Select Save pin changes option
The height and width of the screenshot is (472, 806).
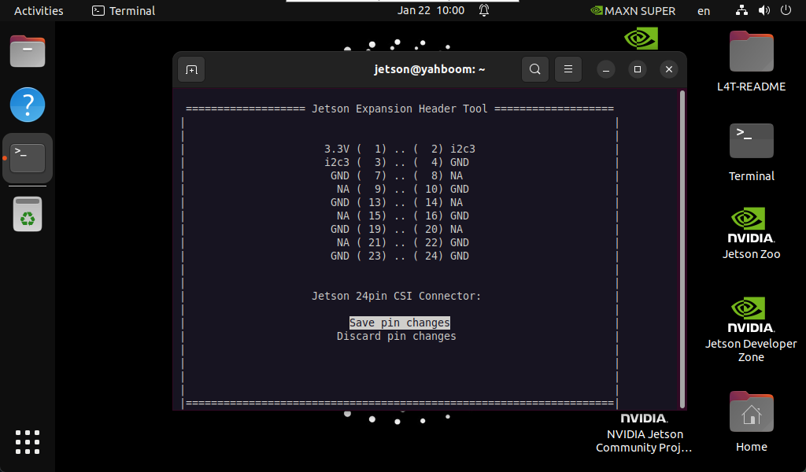coord(399,323)
